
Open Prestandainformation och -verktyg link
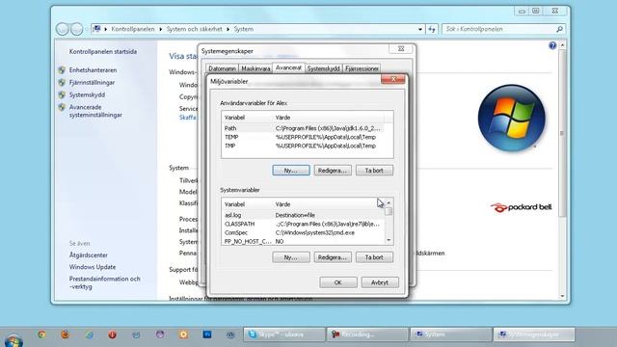point(105,282)
